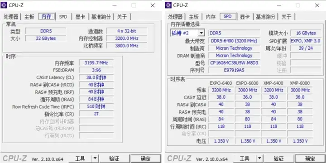Click 36.0 CAS value under XMP-6000

300,97
